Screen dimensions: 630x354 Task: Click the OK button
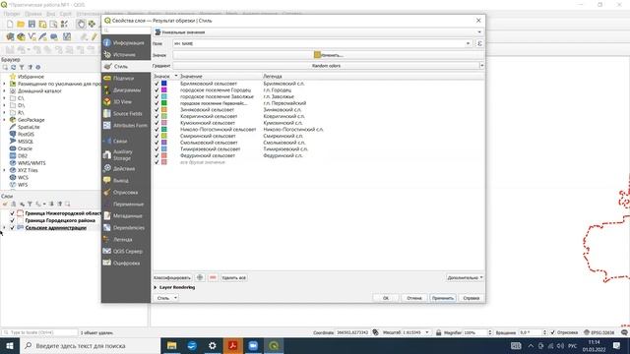[386, 298]
